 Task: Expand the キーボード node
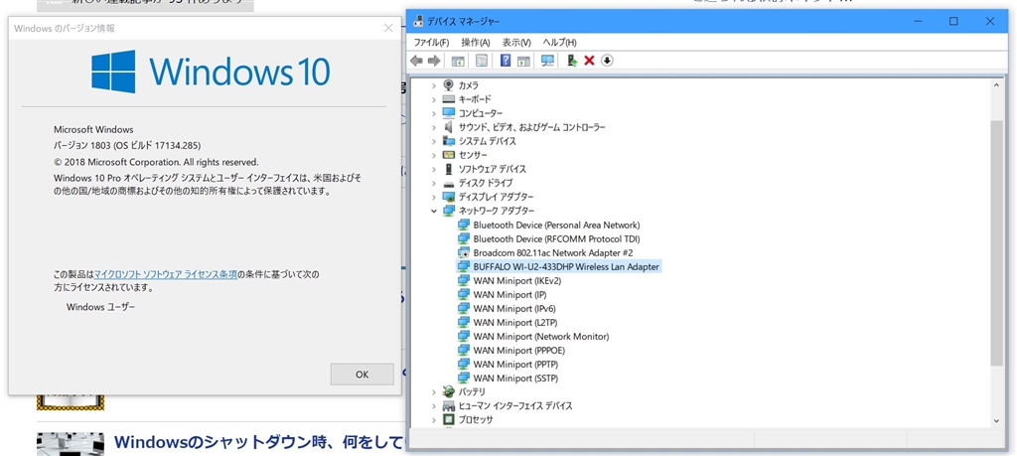pyautogui.click(x=434, y=99)
